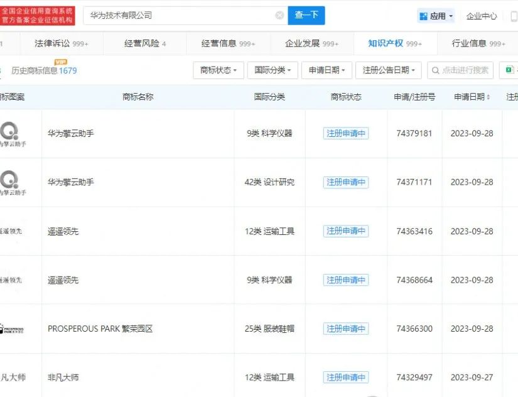The image size is (518, 397).
Task: Click 注册申请中 status for 74368664
Action: point(346,280)
